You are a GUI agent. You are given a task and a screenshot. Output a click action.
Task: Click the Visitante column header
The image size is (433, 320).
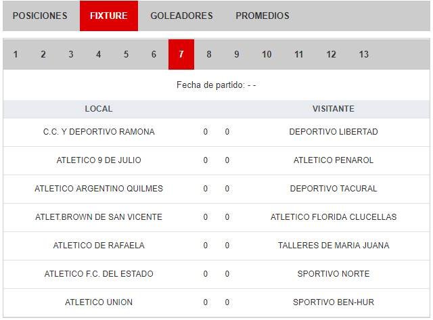click(334, 109)
